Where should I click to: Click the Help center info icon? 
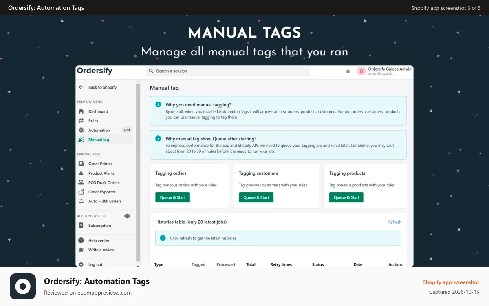pos(81,240)
